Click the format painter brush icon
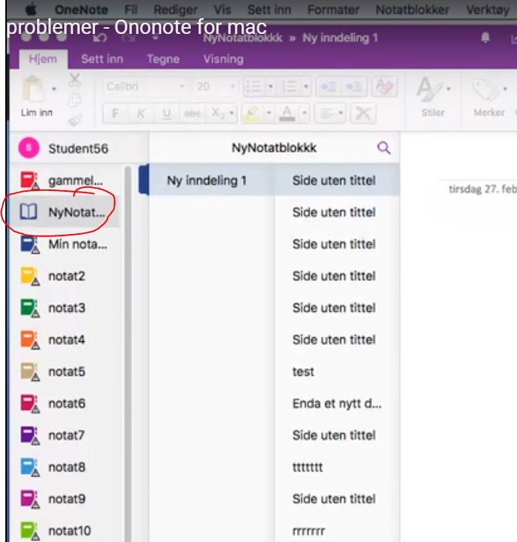 coord(75,119)
